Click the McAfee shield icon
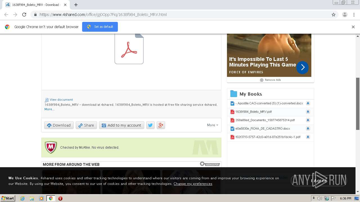 point(51,147)
